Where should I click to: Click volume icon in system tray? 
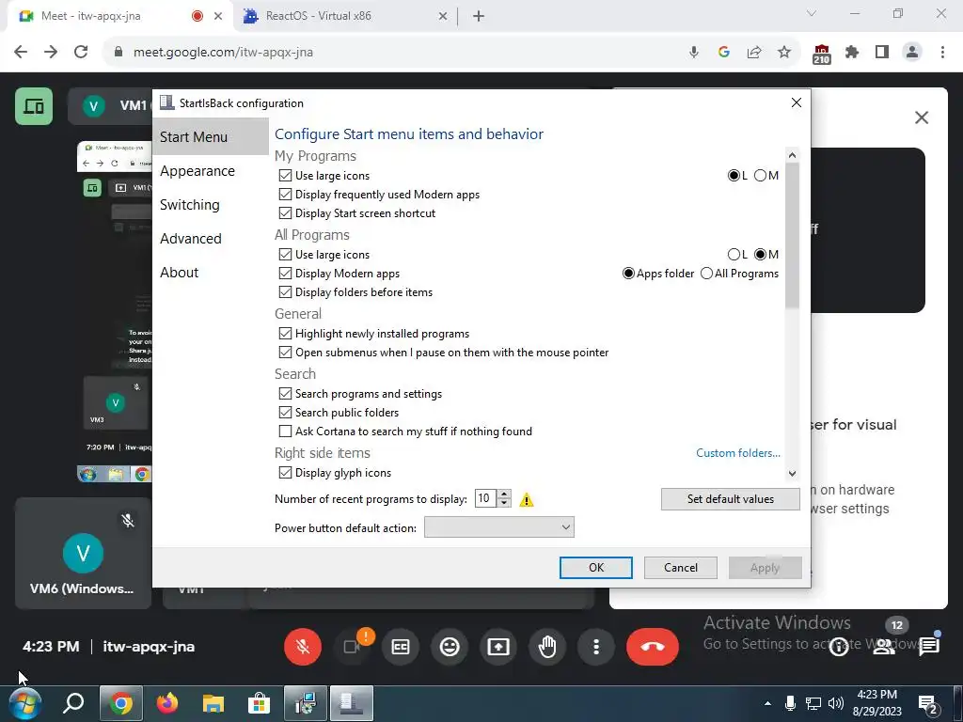click(835, 703)
